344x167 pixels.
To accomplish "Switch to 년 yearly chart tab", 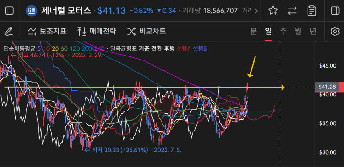I will pos(313,31).
